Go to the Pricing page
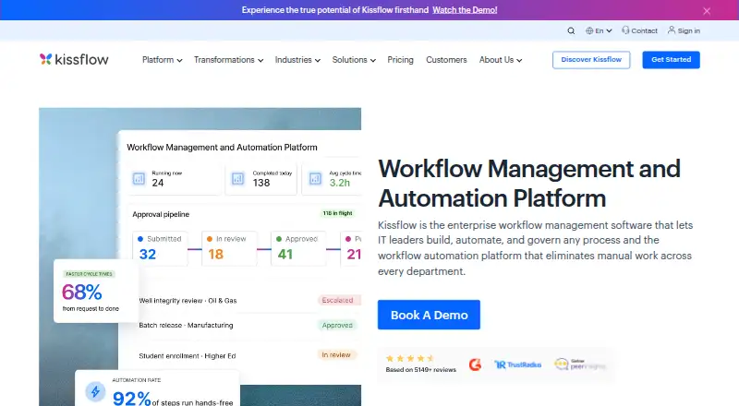739x406 pixels. pyautogui.click(x=400, y=60)
